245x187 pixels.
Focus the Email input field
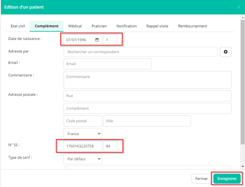(107, 64)
